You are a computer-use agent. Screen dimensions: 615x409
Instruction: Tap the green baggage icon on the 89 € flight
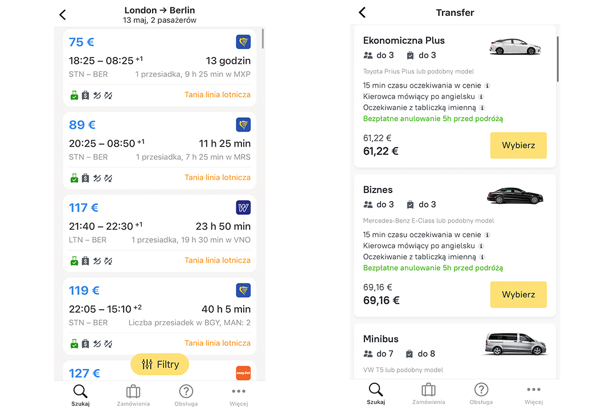pyautogui.click(x=74, y=179)
